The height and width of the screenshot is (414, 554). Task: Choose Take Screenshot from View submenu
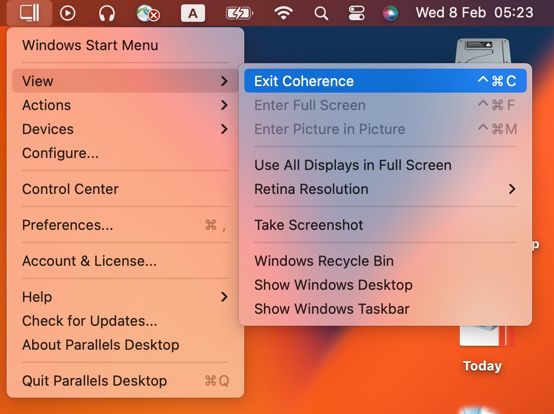tap(309, 225)
